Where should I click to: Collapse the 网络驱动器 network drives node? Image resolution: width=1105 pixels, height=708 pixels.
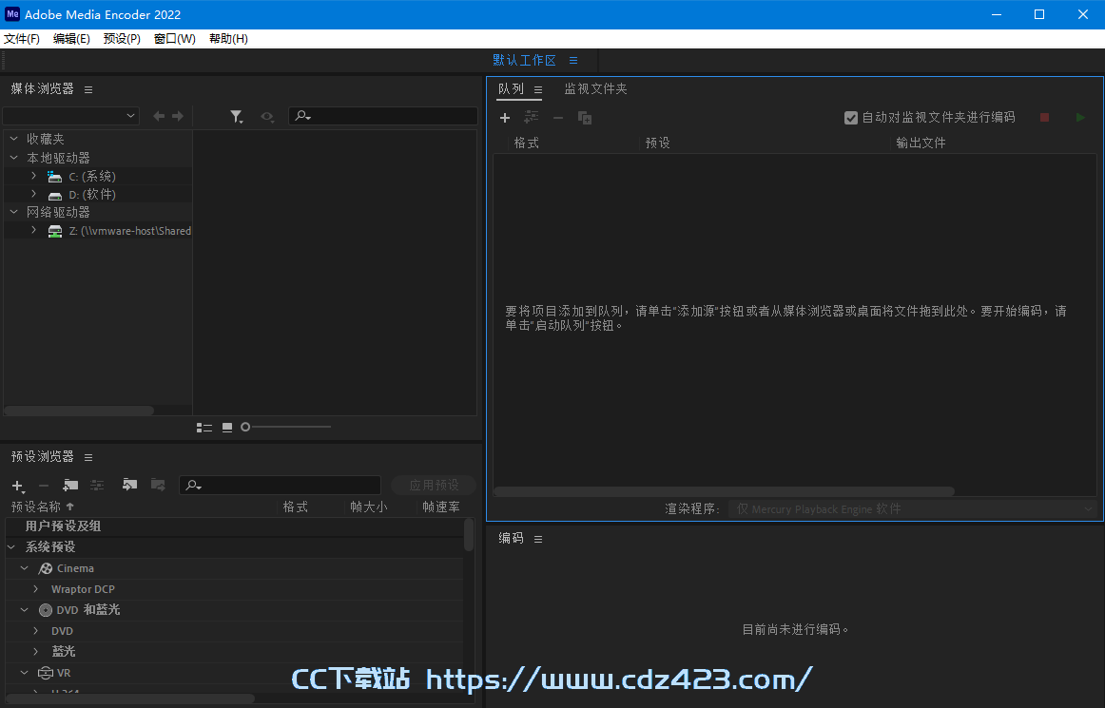coord(13,212)
